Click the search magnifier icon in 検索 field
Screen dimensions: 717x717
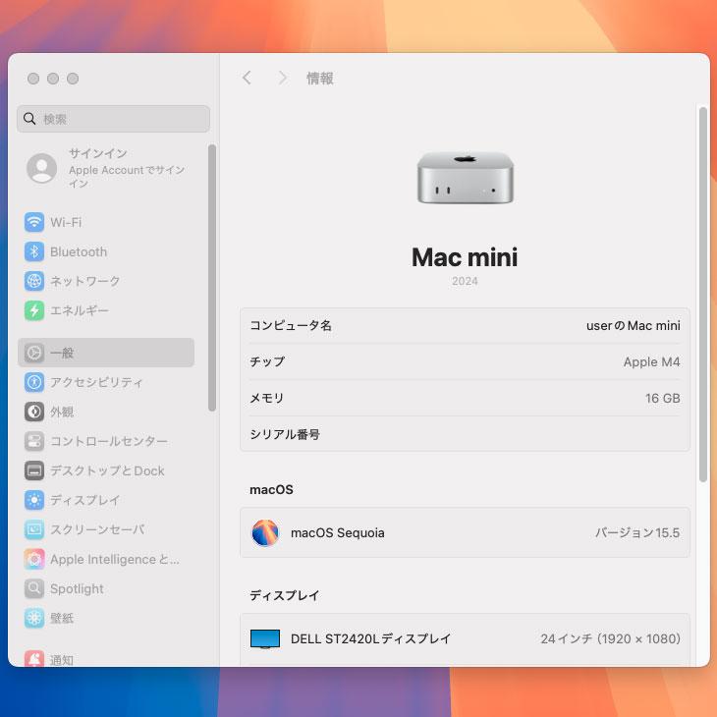[29, 119]
